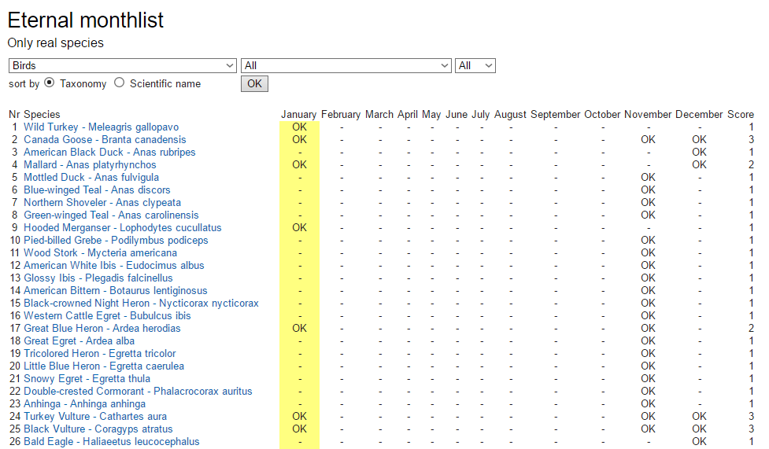Viewport: 769px width, 449px height.
Task: Click Canada Goose - Branta canadensis
Action: (105, 139)
